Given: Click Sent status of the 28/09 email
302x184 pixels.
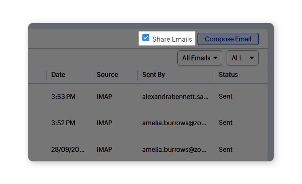Looking at the screenshot, I should (225, 149).
